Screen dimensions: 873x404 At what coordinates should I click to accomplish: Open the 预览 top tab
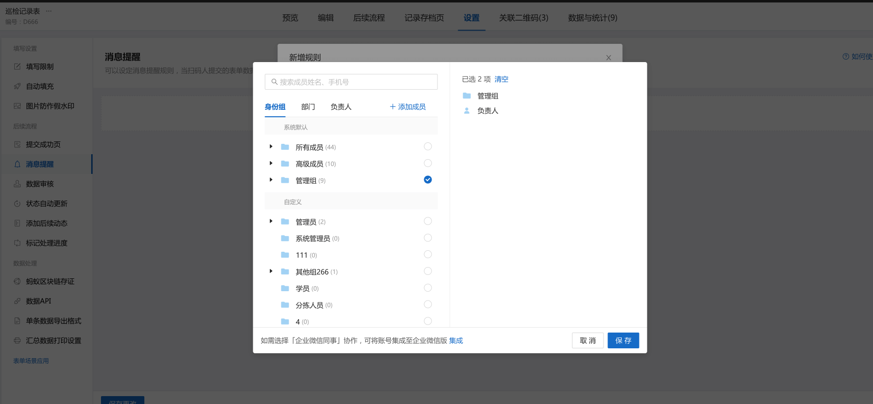pos(290,18)
